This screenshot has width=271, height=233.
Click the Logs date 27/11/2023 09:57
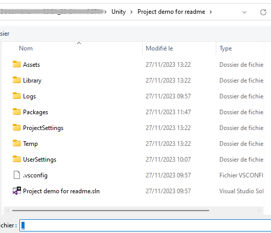[x=168, y=96]
